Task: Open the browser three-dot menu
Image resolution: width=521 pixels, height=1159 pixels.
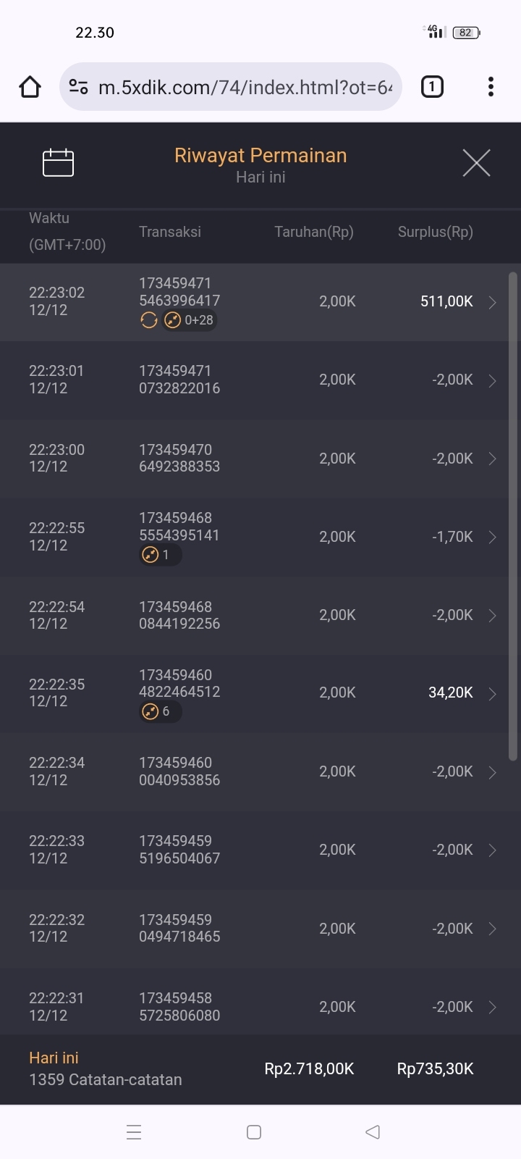Action: click(x=491, y=87)
